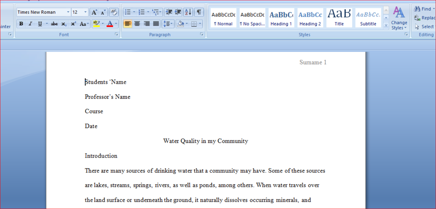Click the Shrink Font icon
The height and width of the screenshot is (209, 436).
(x=103, y=12)
